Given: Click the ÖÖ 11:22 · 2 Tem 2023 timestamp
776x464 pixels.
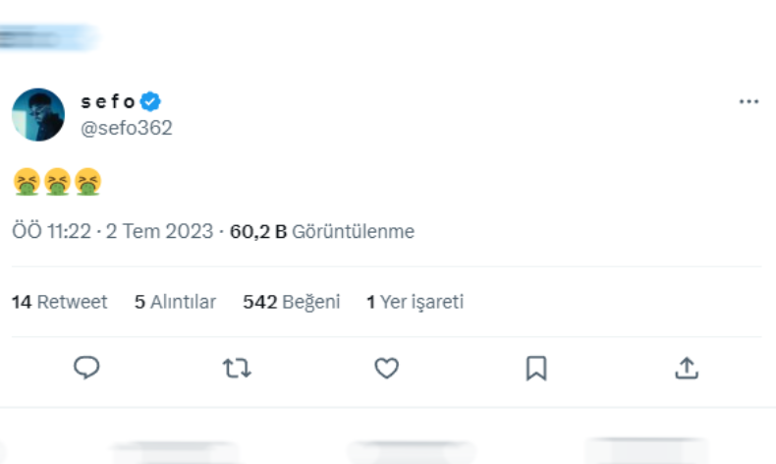Looking at the screenshot, I should pyautogui.click(x=112, y=232).
